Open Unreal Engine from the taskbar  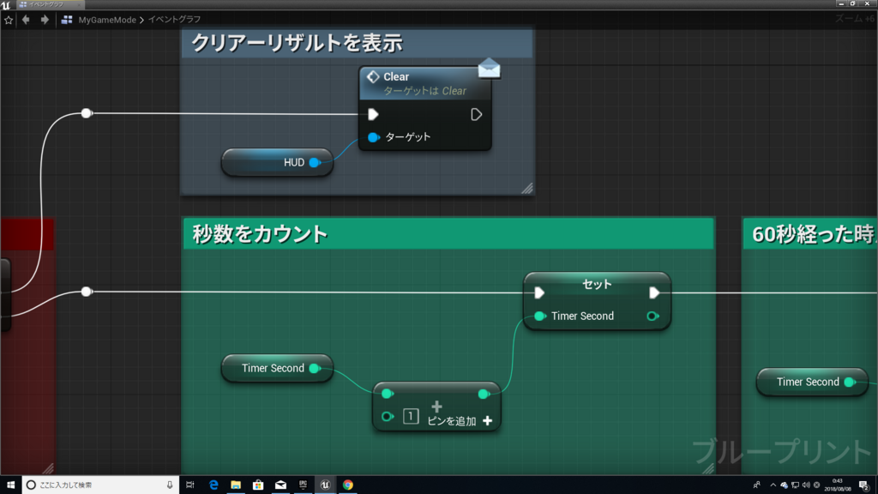[324, 485]
